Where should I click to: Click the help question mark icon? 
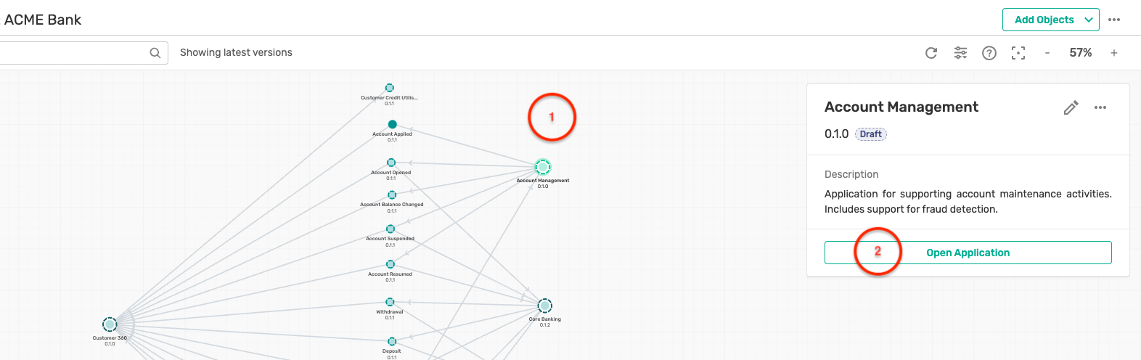coord(989,53)
